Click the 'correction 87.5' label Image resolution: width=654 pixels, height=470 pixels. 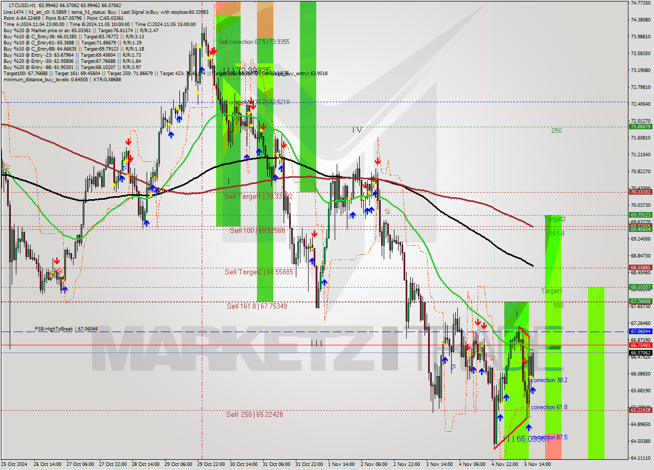pyautogui.click(x=549, y=437)
